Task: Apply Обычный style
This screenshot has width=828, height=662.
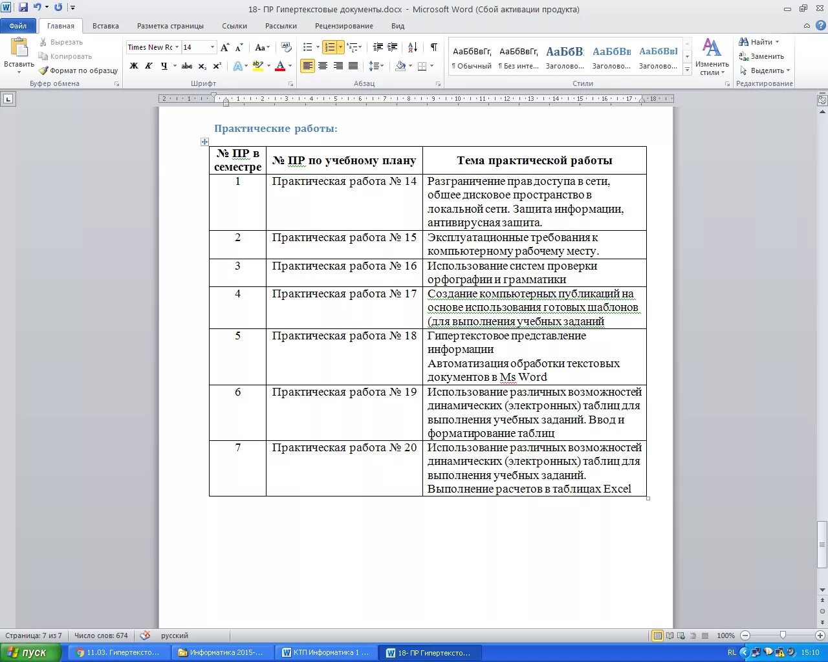Action: [472, 57]
